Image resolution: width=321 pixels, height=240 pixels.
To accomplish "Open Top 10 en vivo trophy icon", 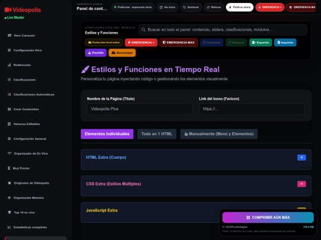I will click(10, 213).
